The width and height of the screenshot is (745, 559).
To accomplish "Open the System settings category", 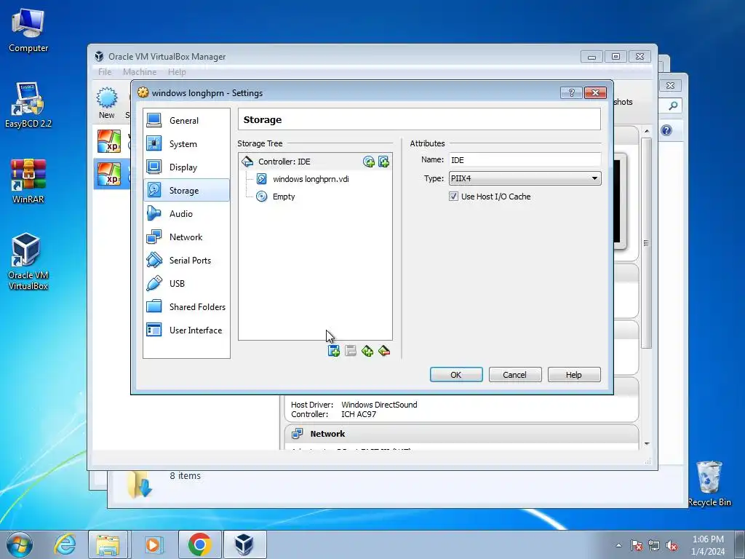I will tap(186, 143).
